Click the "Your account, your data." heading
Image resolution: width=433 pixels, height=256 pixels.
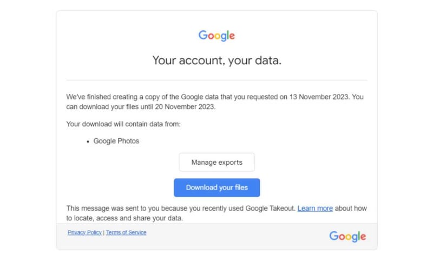tap(217, 60)
